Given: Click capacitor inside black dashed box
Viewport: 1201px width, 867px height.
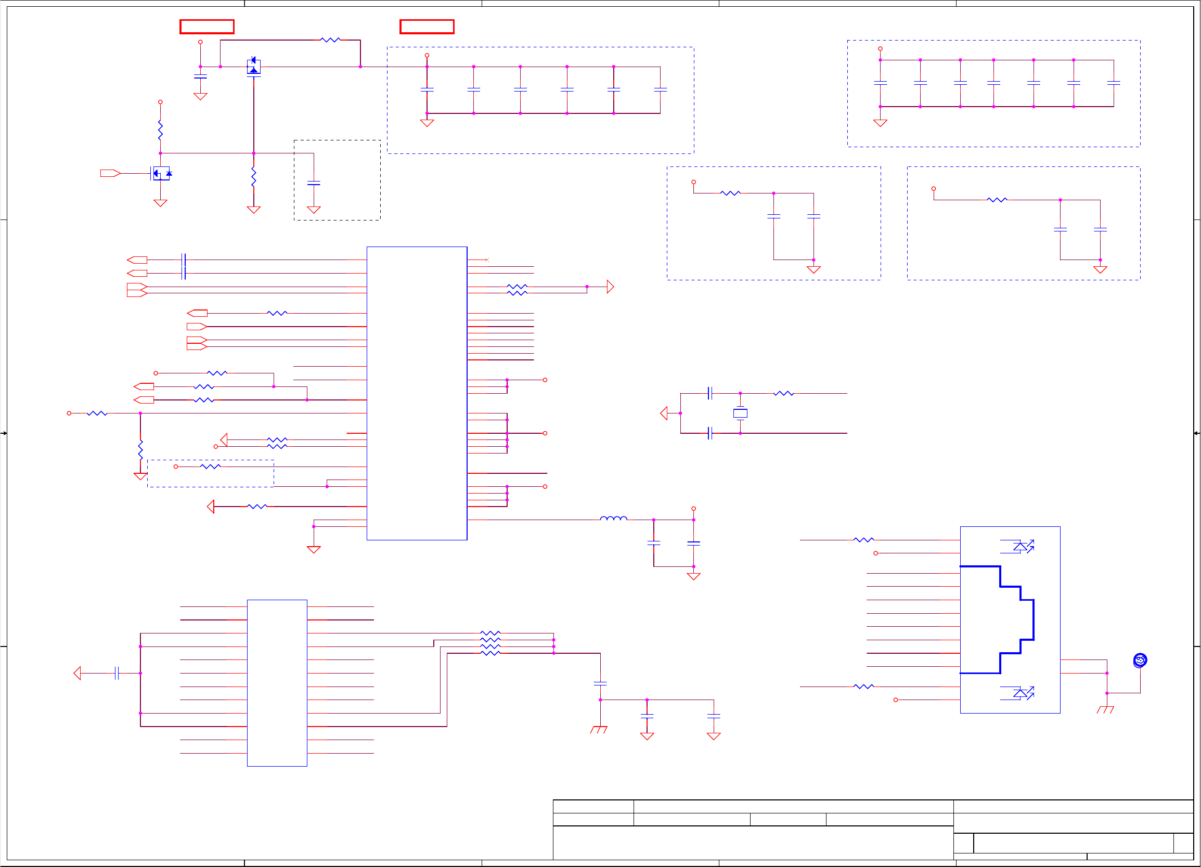Looking at the screenshot, I should tap(314, 183).
